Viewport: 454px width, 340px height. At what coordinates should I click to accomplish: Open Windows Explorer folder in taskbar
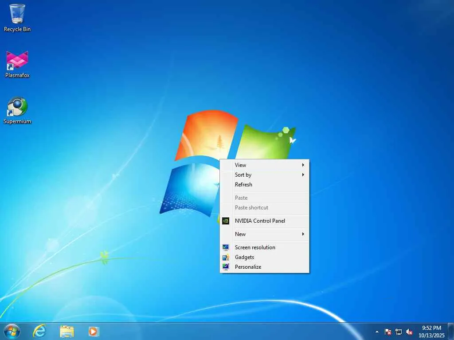pos(67,331)
